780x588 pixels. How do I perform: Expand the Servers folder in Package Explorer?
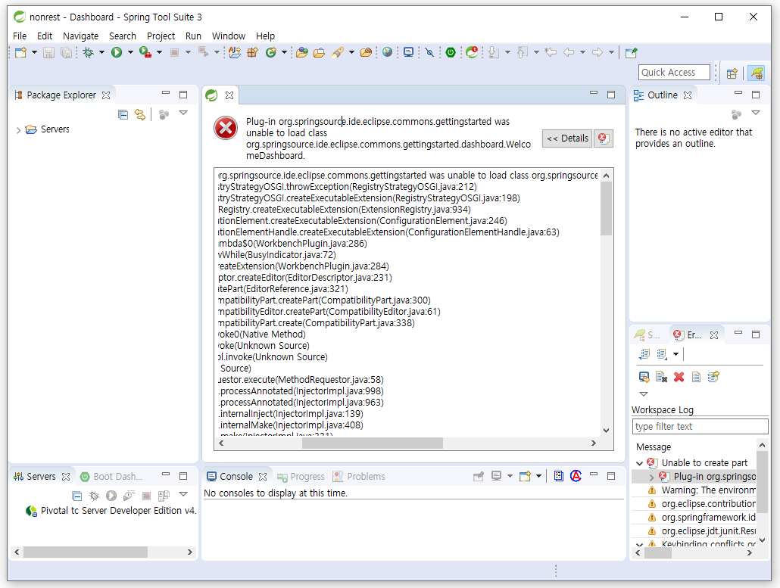click(x=18, y=130)
